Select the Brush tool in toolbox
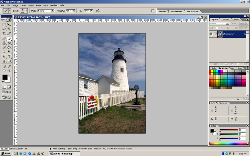This screenshot has height=156, width=250. tap(9, 39)
